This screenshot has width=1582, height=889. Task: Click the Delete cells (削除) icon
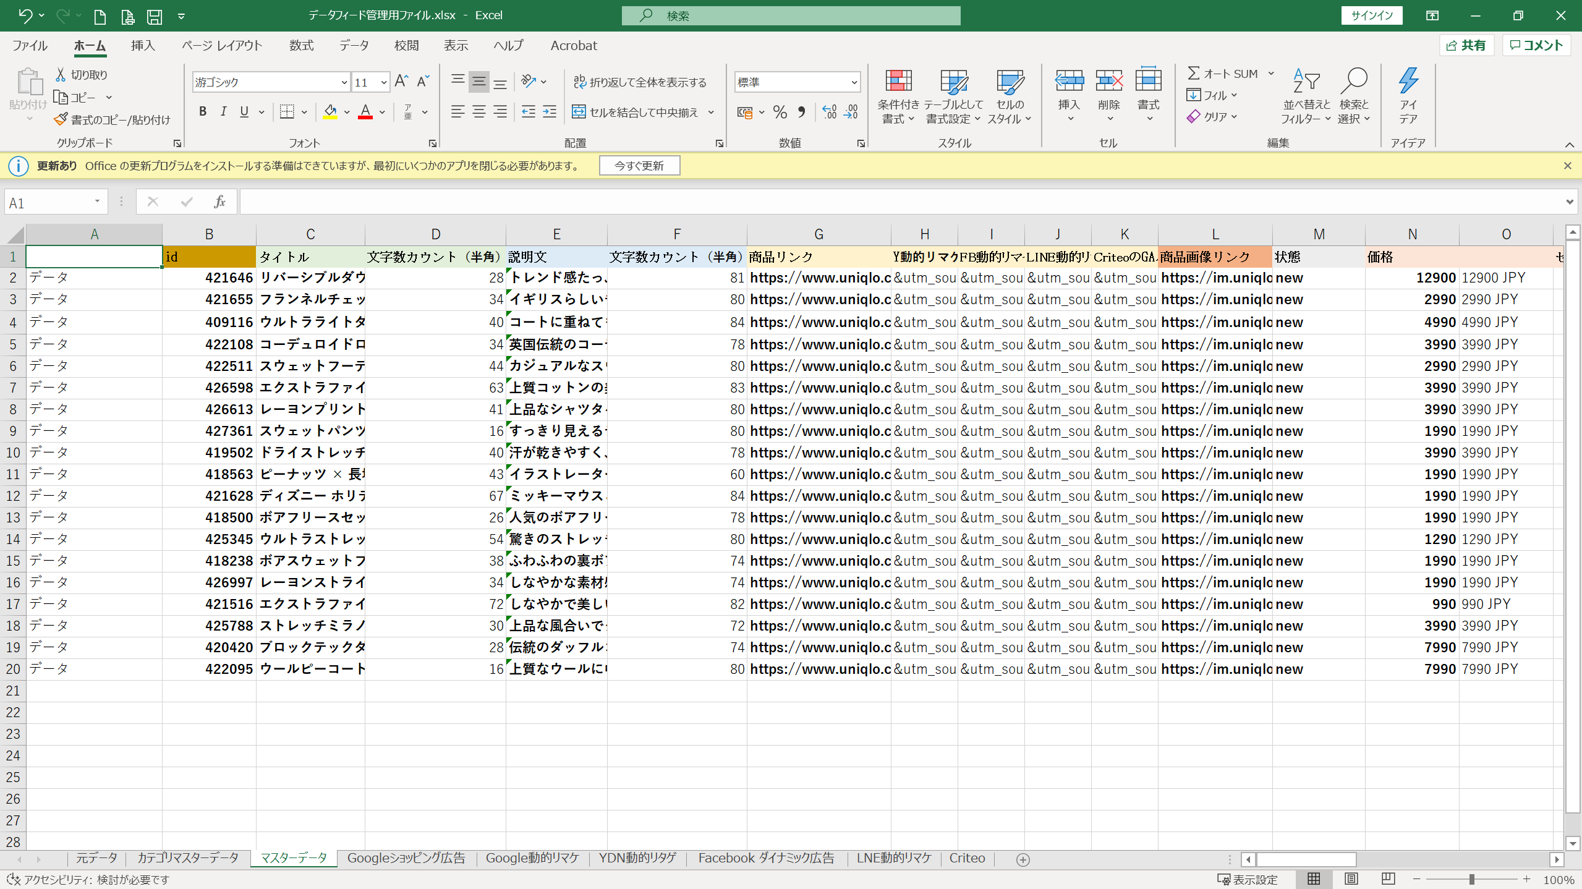click(x=1109, y=81)
